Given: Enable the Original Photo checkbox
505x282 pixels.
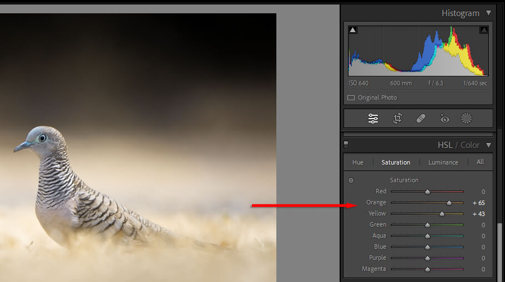Looking at the screenshot, I should coord(351,98).
